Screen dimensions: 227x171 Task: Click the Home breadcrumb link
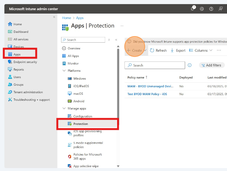tap(66, 18)
